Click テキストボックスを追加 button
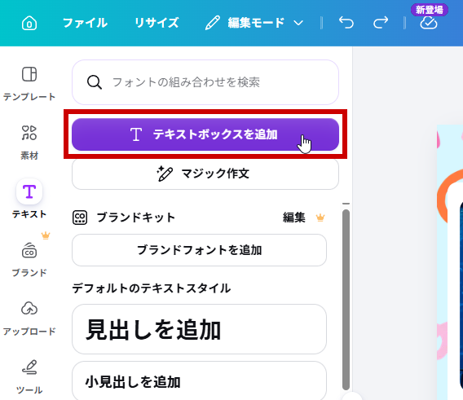 click(205, 134)
